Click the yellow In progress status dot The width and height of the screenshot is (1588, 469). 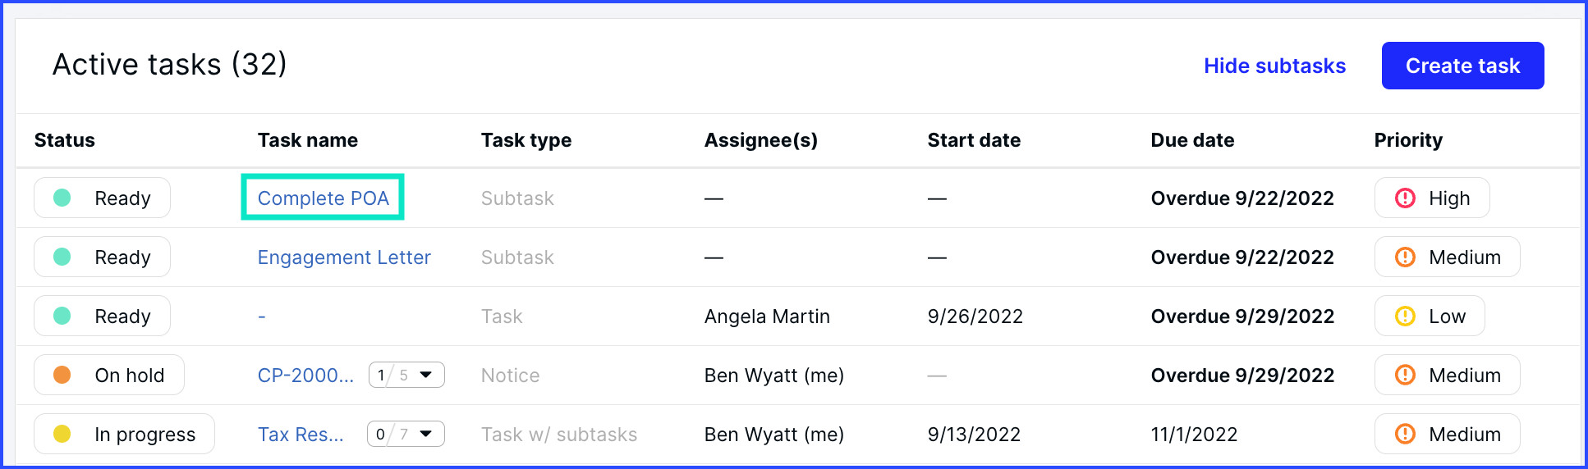point(62,434)
